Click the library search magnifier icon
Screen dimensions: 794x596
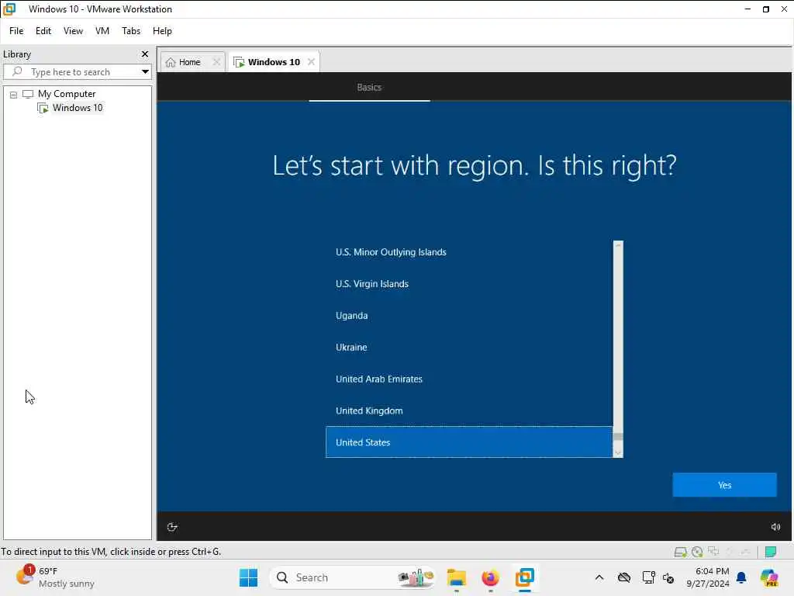[17, 71]
